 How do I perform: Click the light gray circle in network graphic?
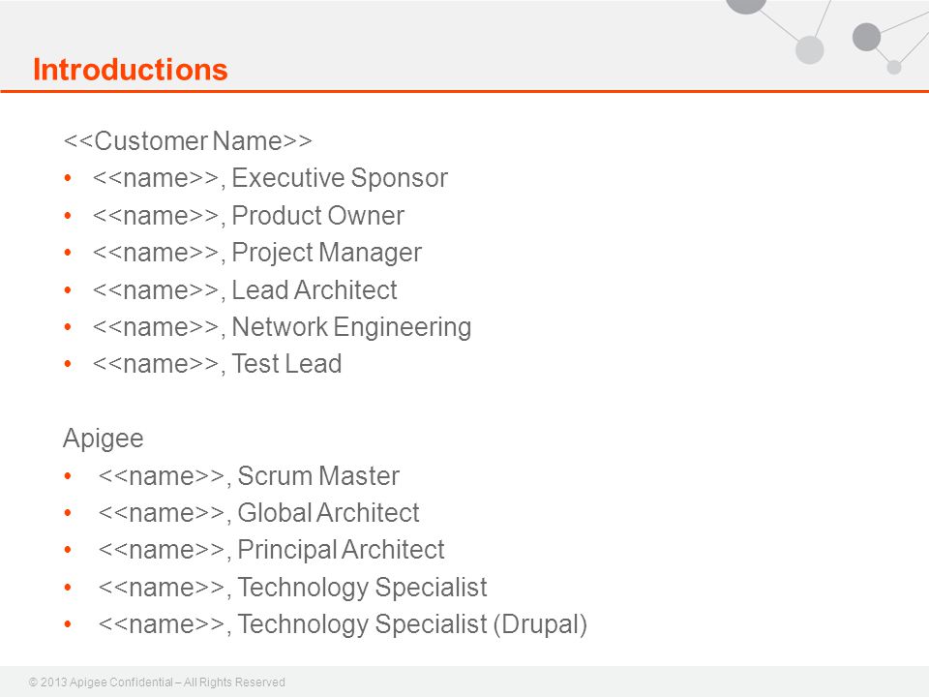click(x=809, y=49)
